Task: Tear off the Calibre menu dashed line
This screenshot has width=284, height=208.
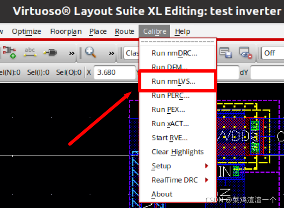Action: click(x=177, y=42)
